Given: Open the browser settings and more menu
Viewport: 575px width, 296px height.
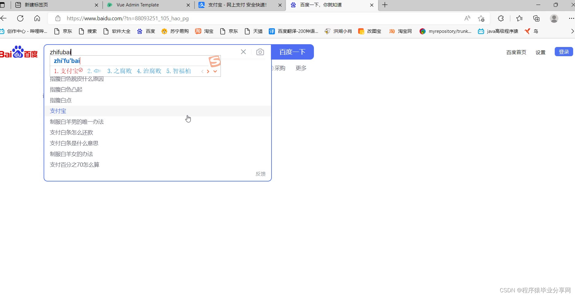Looking at the screenshot, I should click(x=571, y=18).
